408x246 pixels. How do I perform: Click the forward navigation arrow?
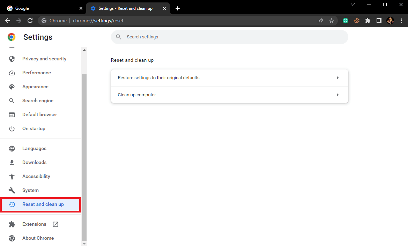click(x=19, y=21)
